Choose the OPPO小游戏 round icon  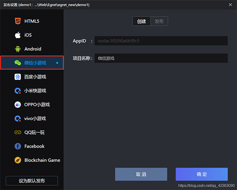coord(18,104)
